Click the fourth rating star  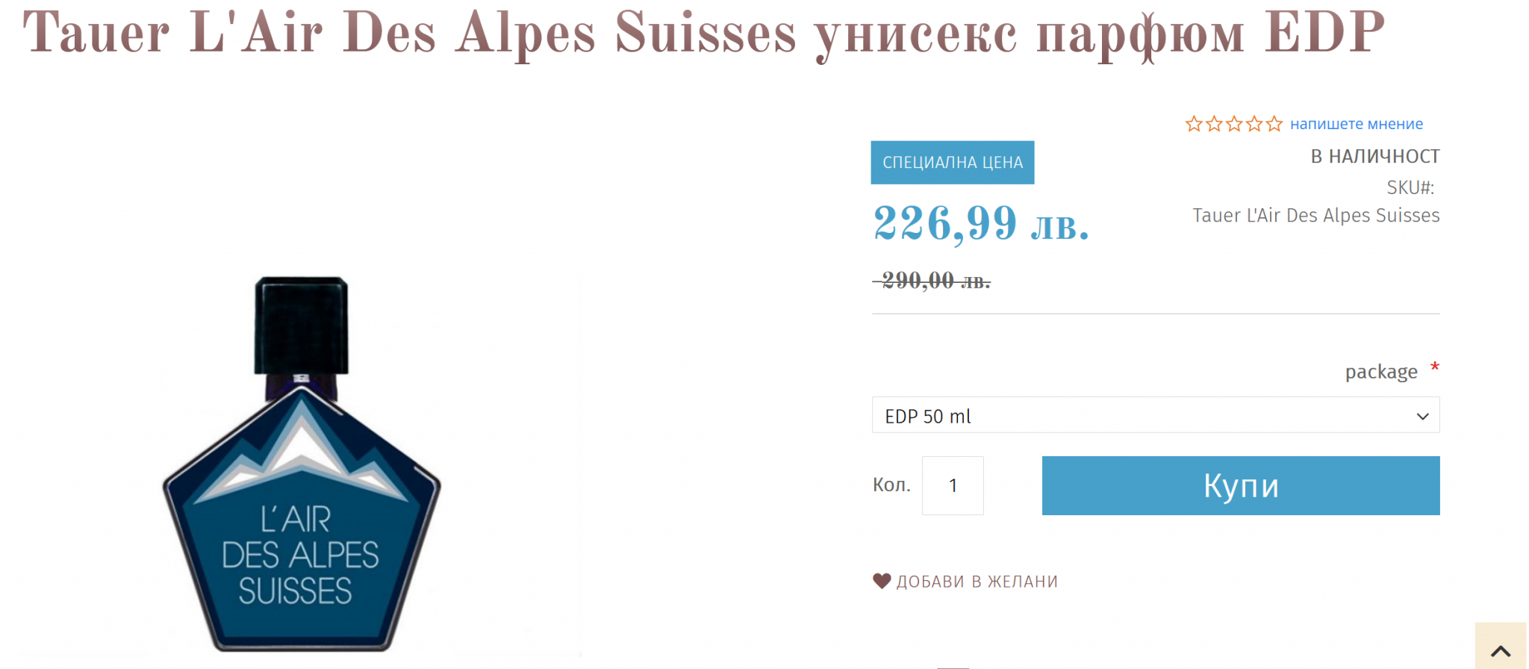point(1254,124)
